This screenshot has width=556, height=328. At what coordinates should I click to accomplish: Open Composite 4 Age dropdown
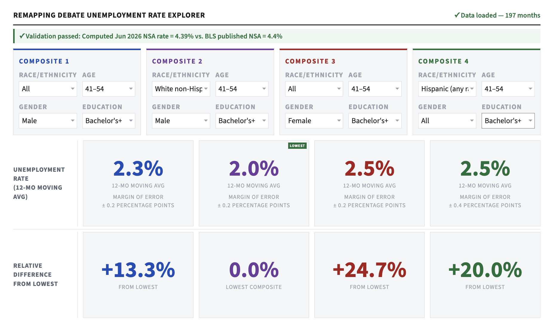click(x=508, y=89)
